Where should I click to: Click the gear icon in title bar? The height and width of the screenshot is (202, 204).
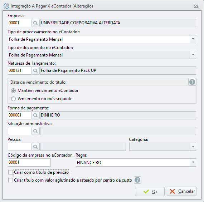click(x=6, y=6)
